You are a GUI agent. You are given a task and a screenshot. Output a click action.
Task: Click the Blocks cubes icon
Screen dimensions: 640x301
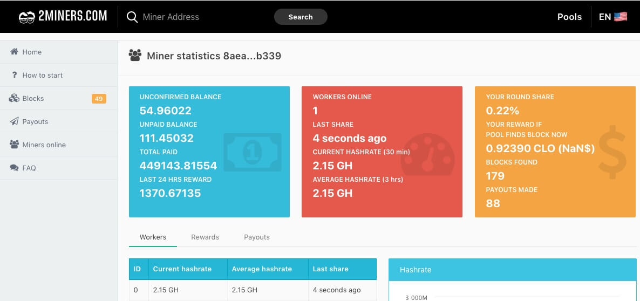[14, 98]
